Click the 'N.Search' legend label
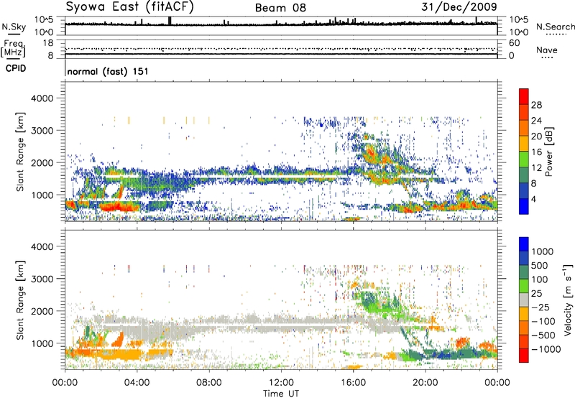This screenshot has width=575, height=398. pos(555,27)
